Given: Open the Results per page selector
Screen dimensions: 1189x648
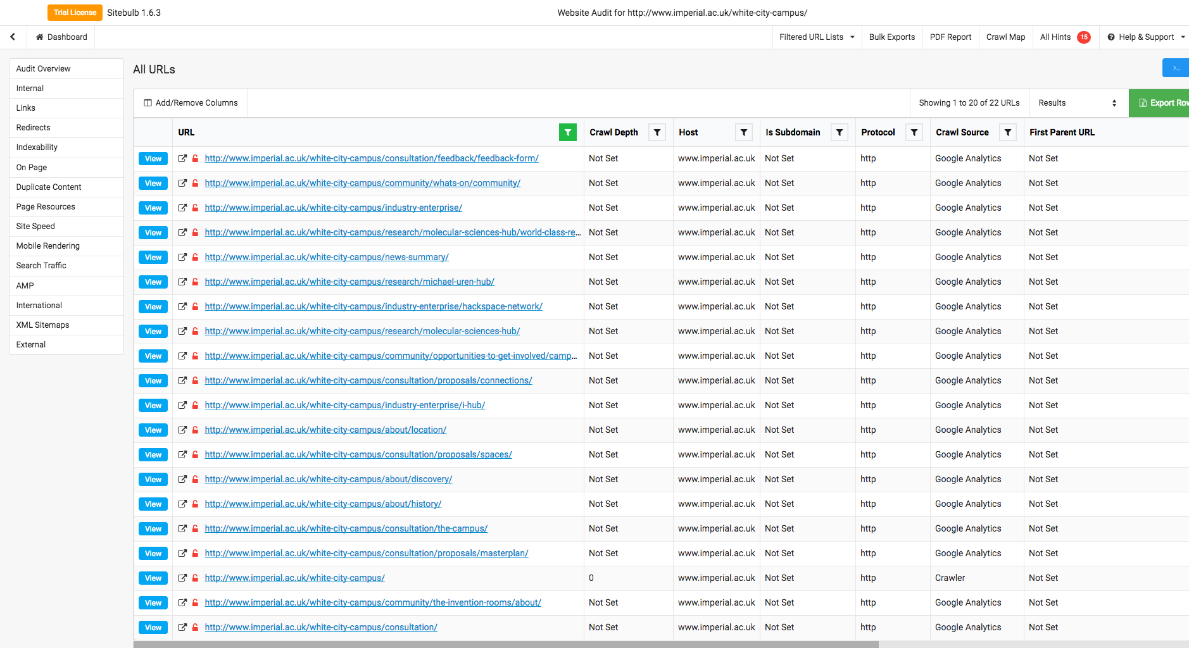Looking at the screenshot, I should 1078,103.
